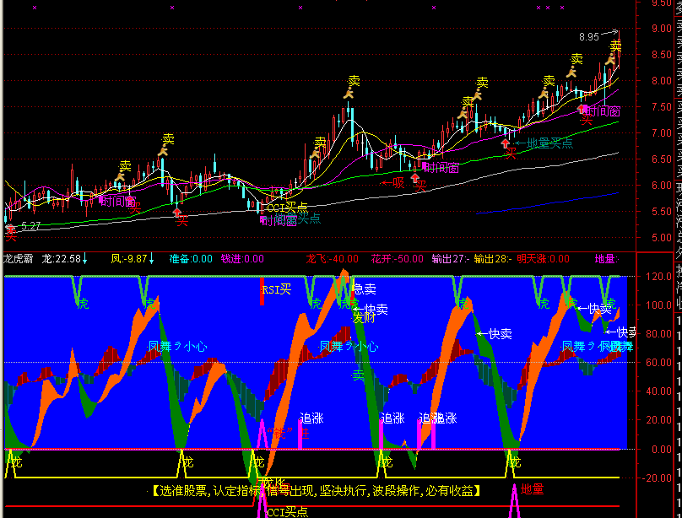Click the 120.0 indicator axis tick
The image size is (682, 518).
click(661, 277)
